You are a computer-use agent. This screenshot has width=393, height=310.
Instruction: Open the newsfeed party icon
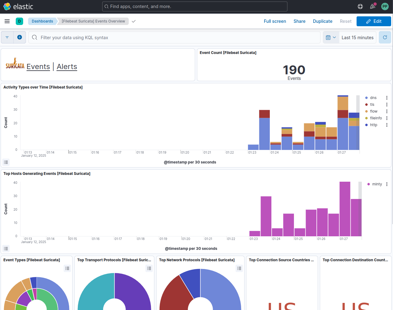[x=373, y=6]
